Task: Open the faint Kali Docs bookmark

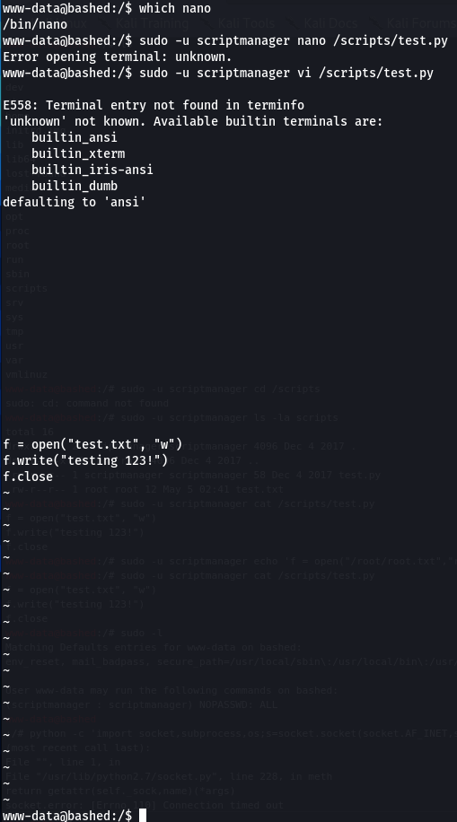Action: click(x=330, y=23)
